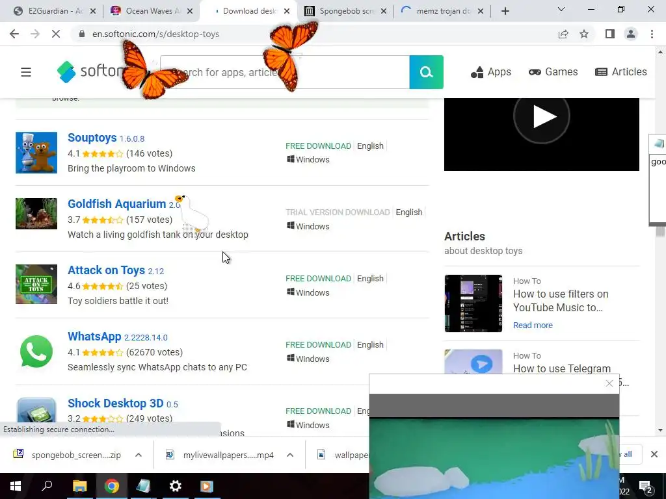666x499 pixels.
Task: Open the YouTube Music filters article thumbnail
Action: [x=473, y=303]
